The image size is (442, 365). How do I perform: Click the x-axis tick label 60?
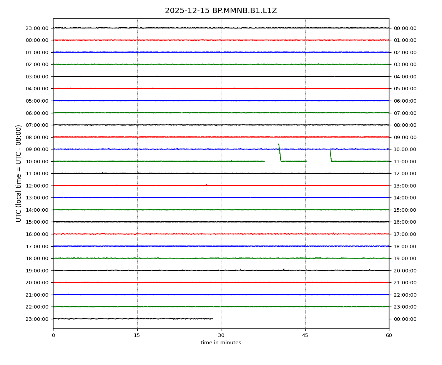pyautogui.click(x=389, y=335)
